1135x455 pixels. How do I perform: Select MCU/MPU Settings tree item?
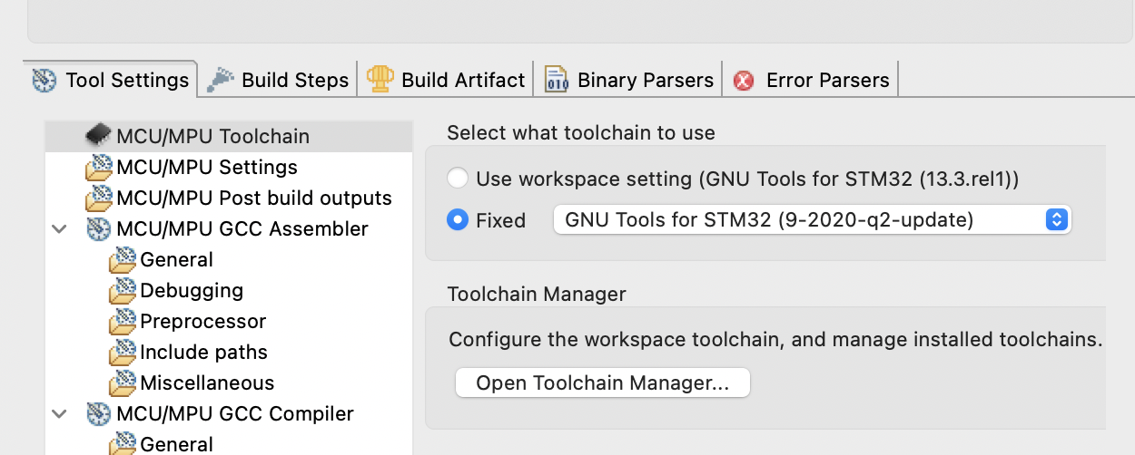click(207, 168)
